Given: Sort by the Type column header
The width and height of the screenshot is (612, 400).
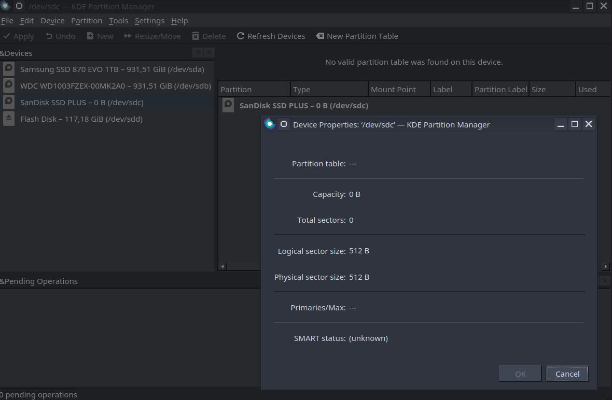Looking at the screenshot, I should (329, 89).
